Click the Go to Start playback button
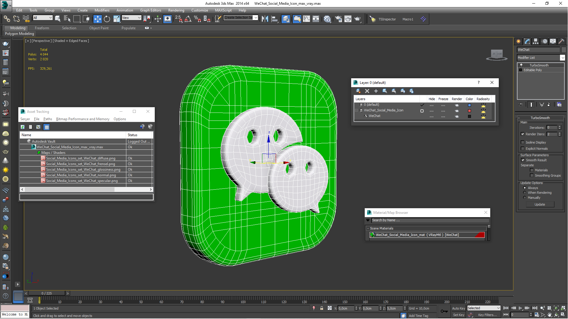 506,308
